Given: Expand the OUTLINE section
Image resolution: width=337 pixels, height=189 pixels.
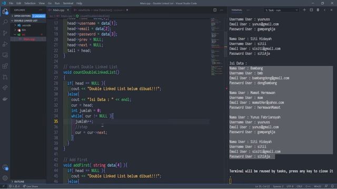Looking at the screenshot, I should coord(19,182).
